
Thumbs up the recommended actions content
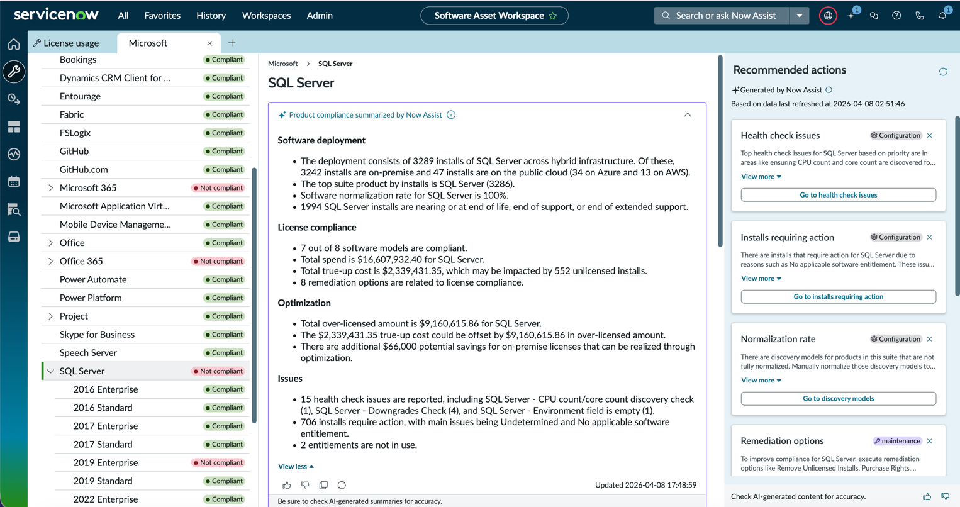(927, 496)
